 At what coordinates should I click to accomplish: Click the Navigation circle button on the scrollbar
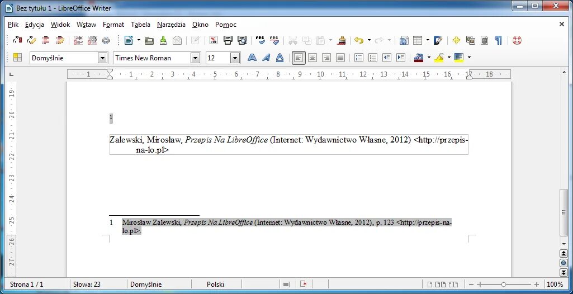(563, 263)
